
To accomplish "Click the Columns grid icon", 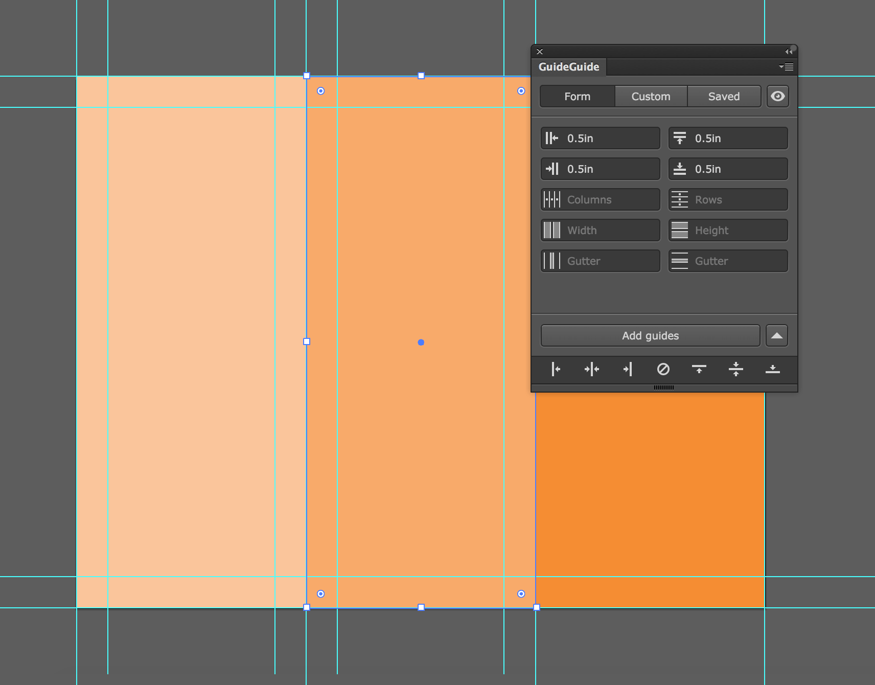I will coord(552,199).
